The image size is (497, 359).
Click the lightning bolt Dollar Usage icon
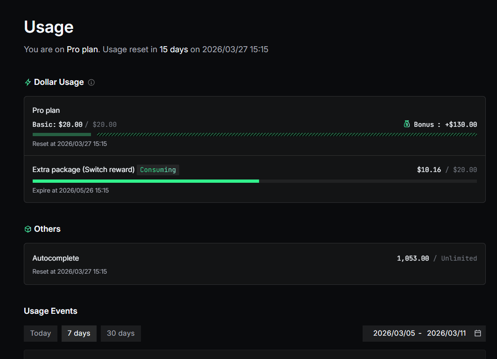pos(28,83)
